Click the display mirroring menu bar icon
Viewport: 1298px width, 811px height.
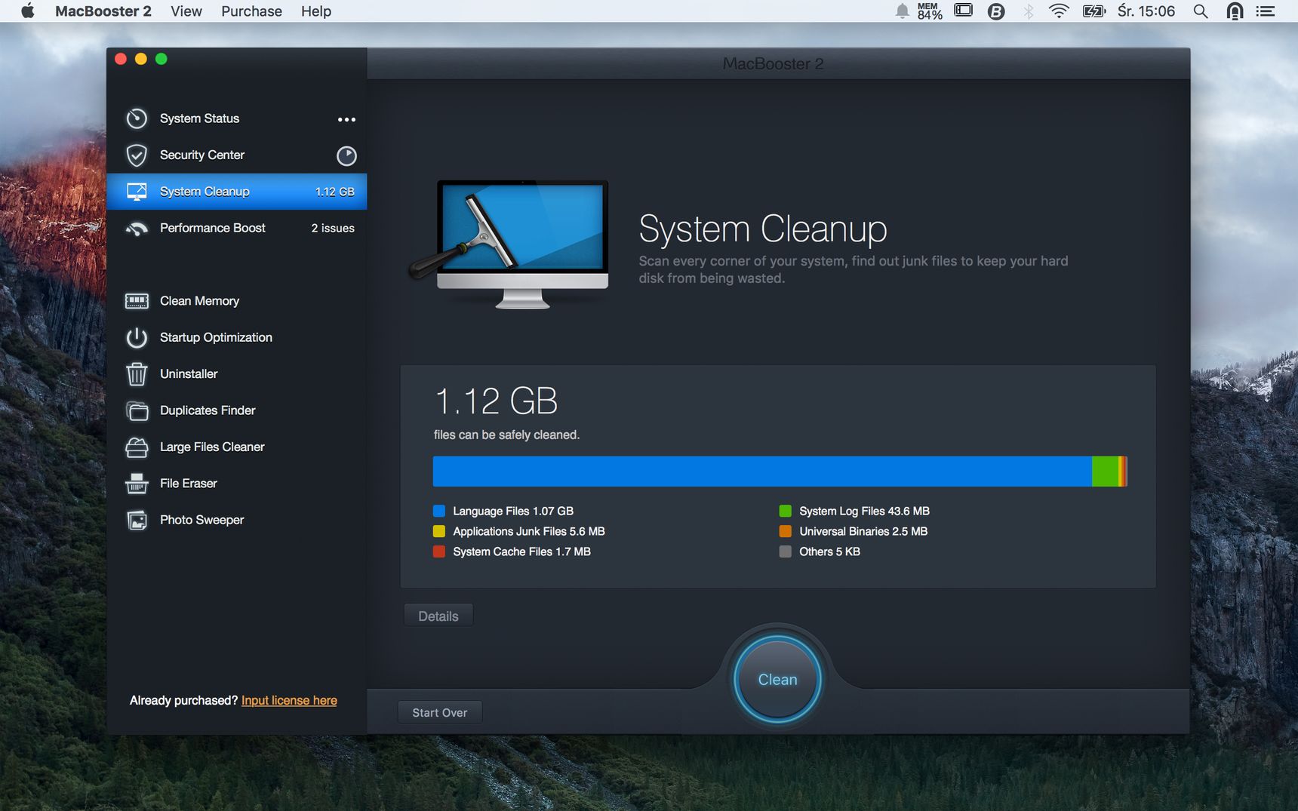coord(963,11)
